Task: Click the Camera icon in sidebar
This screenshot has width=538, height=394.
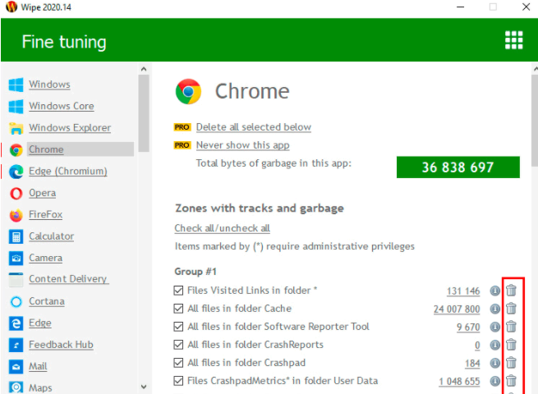Action: [x=16, y=259]
